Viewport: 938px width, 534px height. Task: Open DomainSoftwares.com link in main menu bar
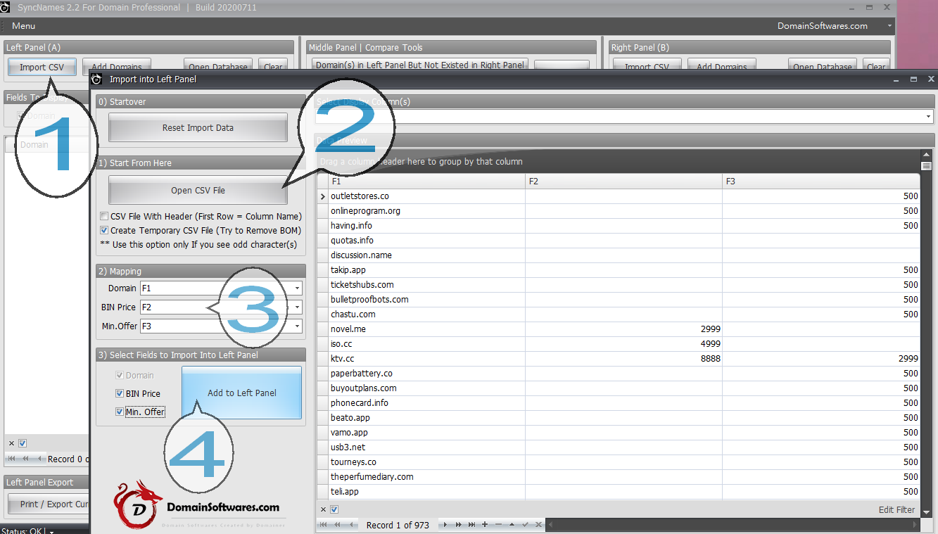pos(822,26)
